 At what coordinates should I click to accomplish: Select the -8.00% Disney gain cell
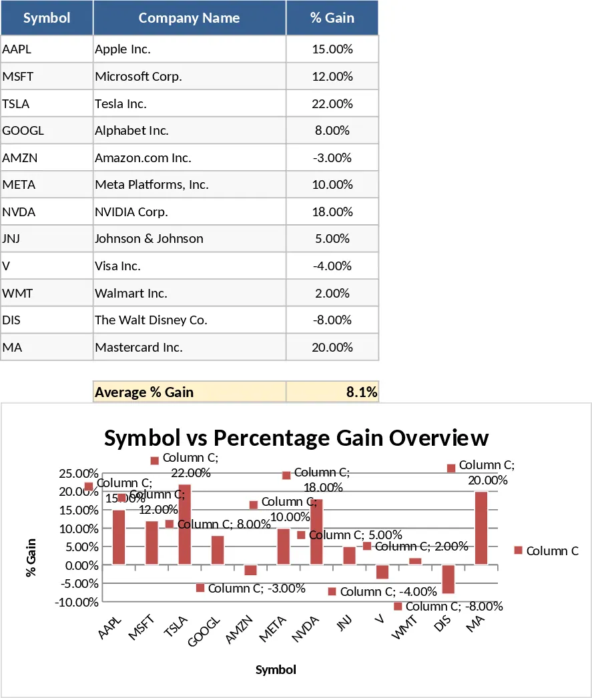(332, 320)
